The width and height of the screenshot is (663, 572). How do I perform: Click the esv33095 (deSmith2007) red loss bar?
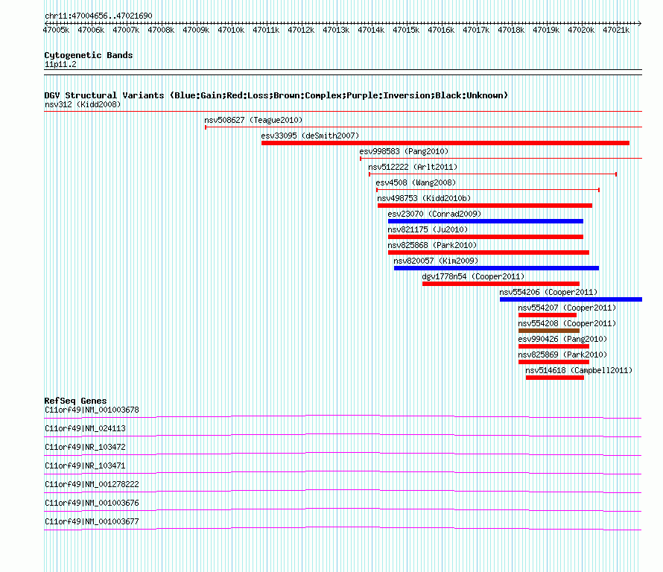[x=445, y=143]
